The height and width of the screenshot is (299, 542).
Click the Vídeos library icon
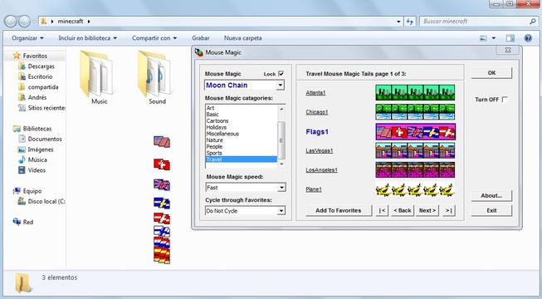pyautogui.click(x=22, y=170)
